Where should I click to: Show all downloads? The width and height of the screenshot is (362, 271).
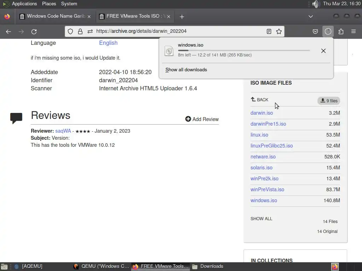click(x=186, y=70)
